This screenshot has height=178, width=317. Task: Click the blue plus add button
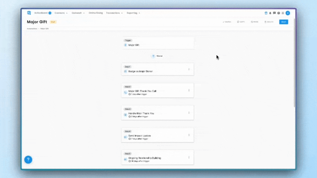point(288,13)
